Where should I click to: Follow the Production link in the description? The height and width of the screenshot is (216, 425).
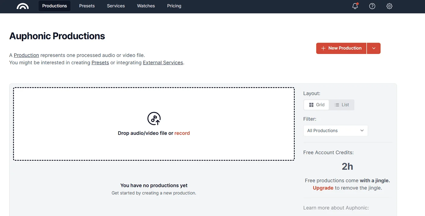[26, 55]
